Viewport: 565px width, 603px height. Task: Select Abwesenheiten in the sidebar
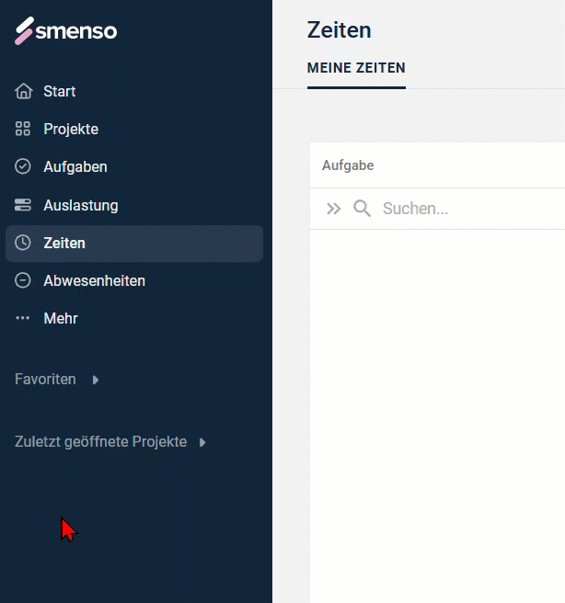click(94, 280)
